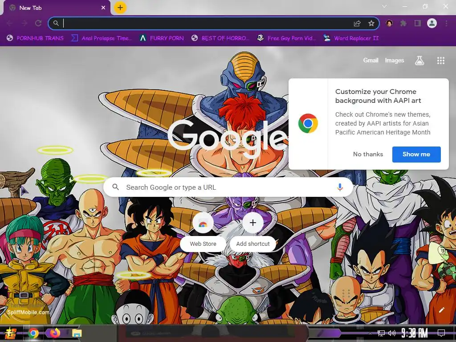This screenshot has width=456, height=342.
Task: Go back to previous page
Action: (10, 23)
